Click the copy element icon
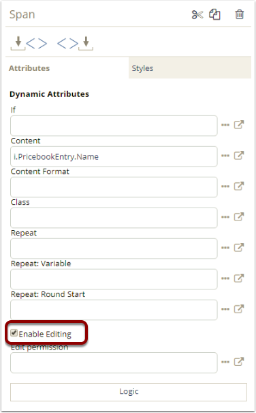 [214, 14]
